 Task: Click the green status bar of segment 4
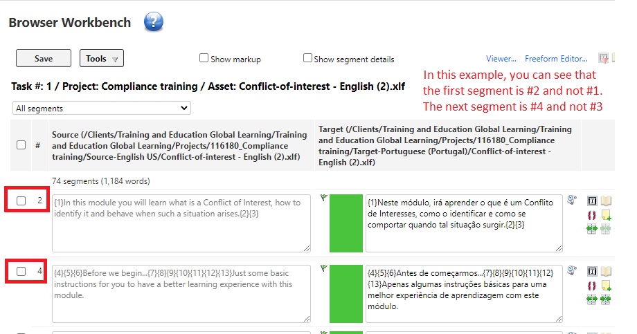point(346,294)
